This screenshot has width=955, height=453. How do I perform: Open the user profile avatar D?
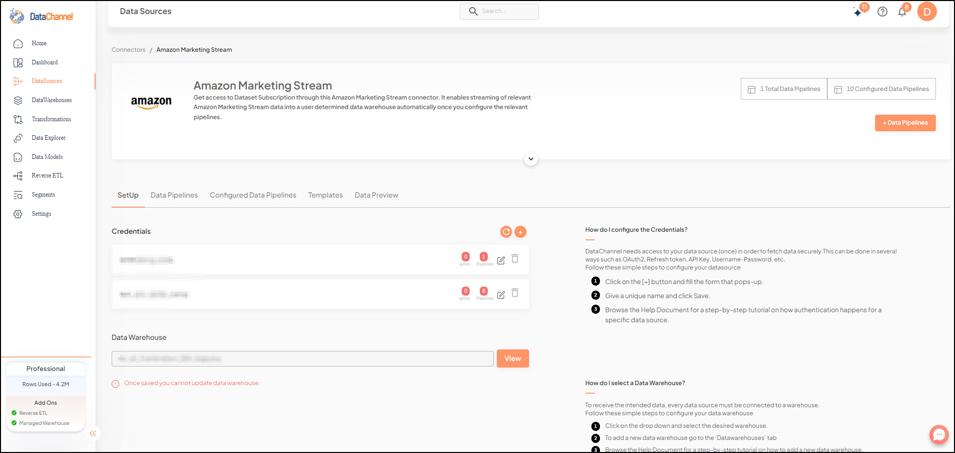pyautogui.click(x=927, y=12)
